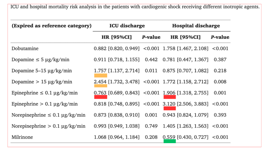Select the "Epinephrine > 0.1 µg/kg/min" row label

pyautogui.click(x=45, y=104)
